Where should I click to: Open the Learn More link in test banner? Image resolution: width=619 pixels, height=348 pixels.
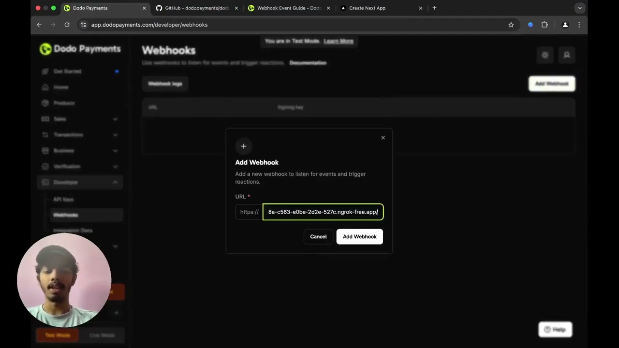pyautogui.click(x=339, y=41)
